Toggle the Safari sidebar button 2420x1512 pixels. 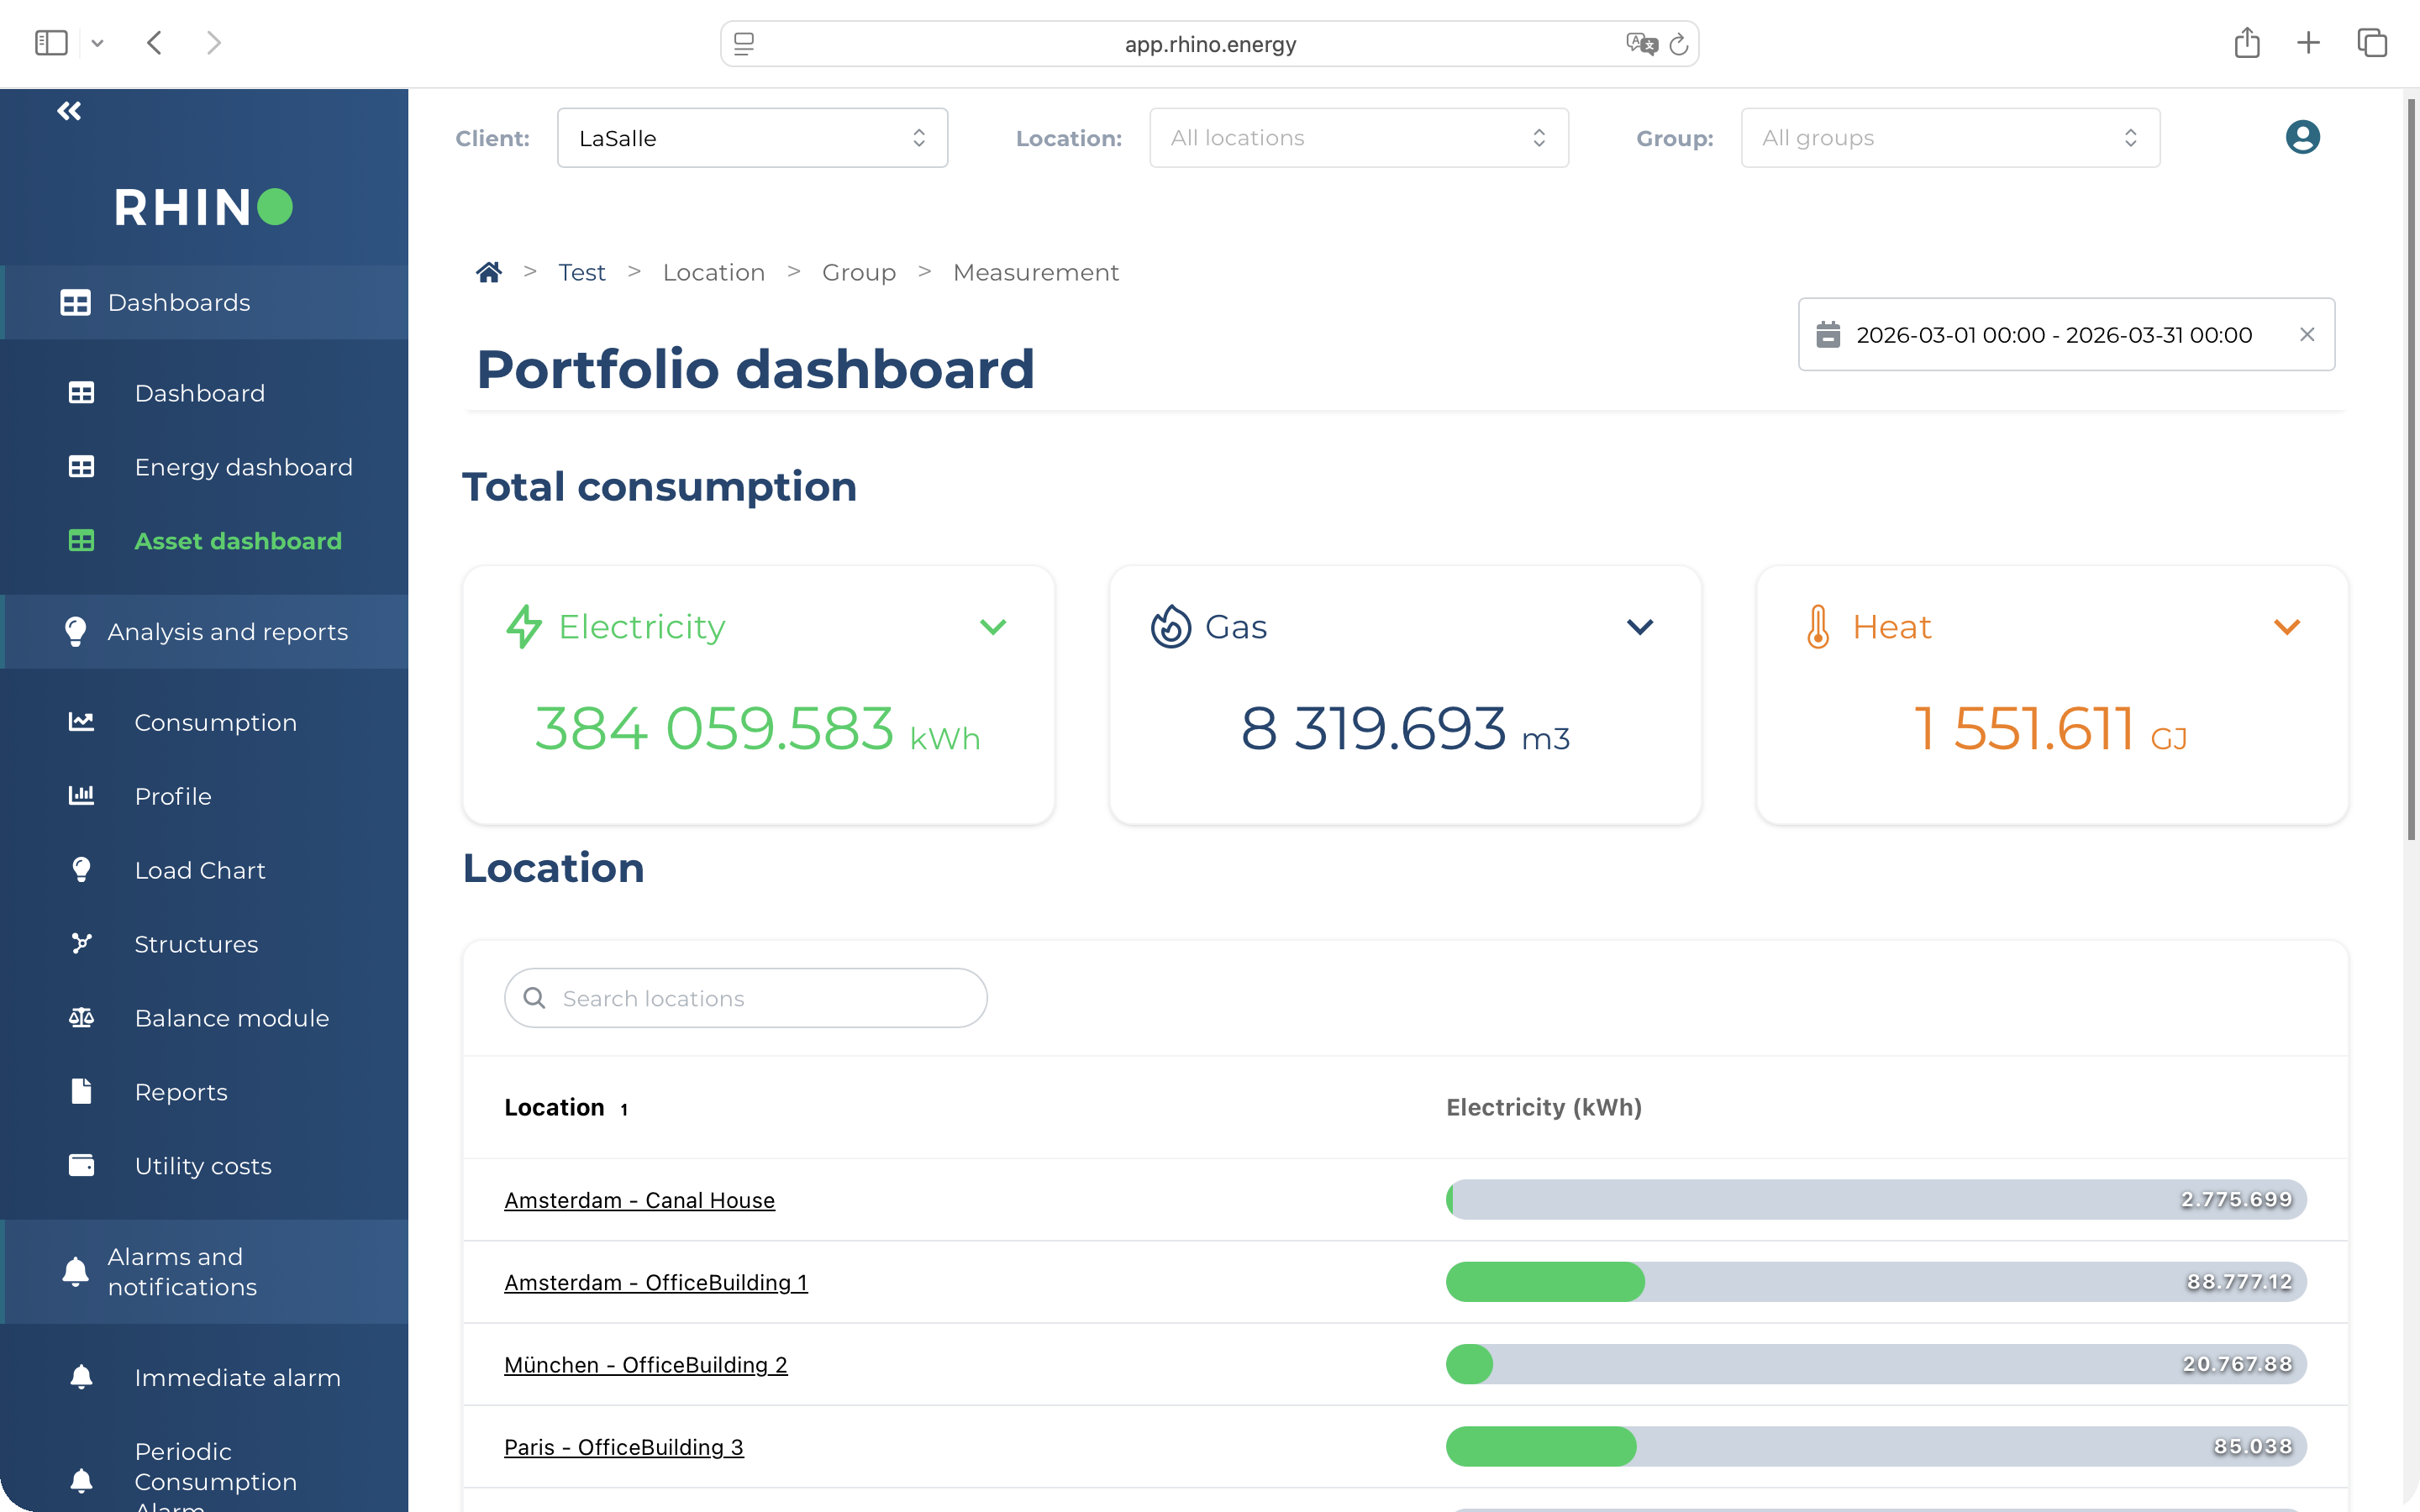(x=51, y=43)
